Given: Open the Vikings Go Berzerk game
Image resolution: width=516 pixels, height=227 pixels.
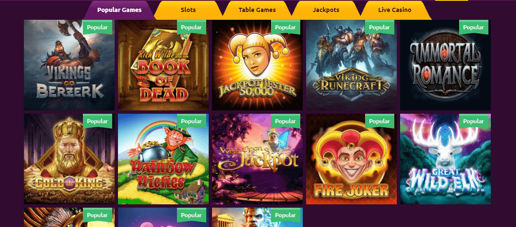Looking at the screenshot, I should click(x=69, y=65).
